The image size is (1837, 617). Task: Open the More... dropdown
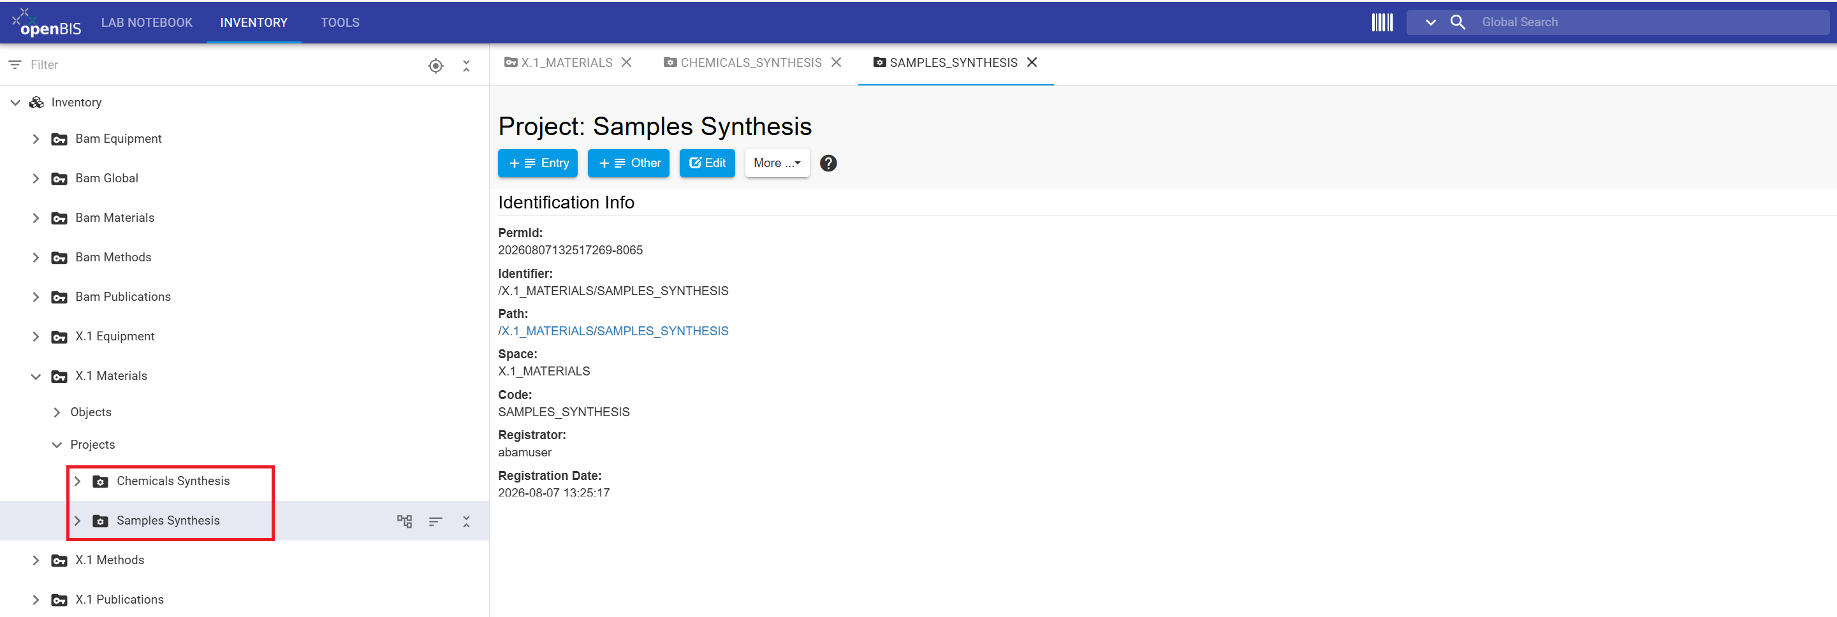click(777, 163)
